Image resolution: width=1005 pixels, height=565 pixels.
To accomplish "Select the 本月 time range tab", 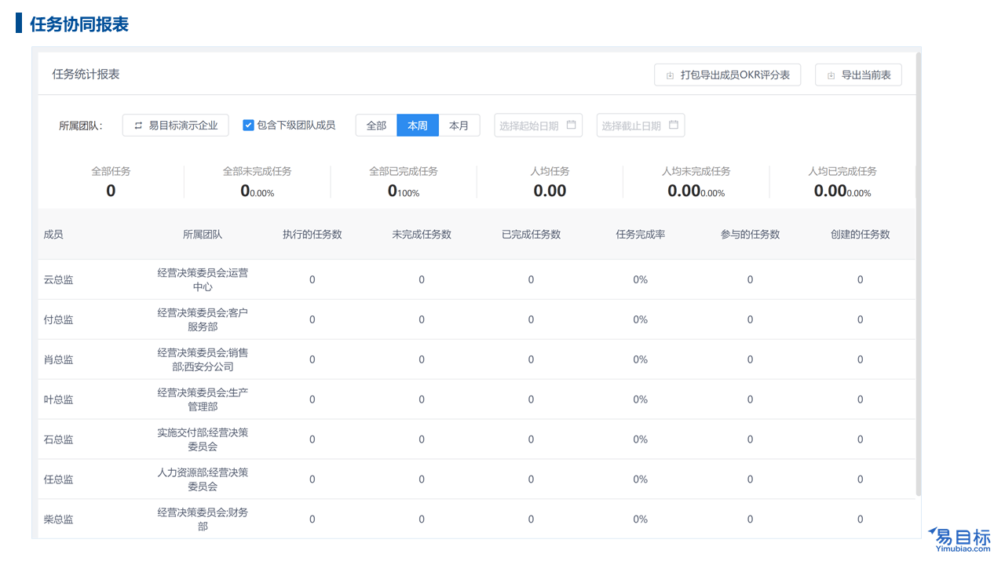I will (459, 126).
